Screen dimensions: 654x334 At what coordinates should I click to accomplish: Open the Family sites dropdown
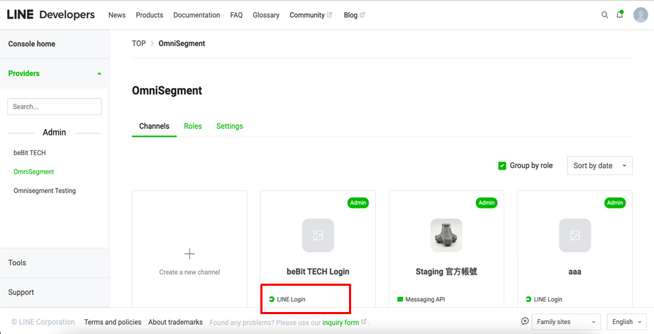coord(566,322)
